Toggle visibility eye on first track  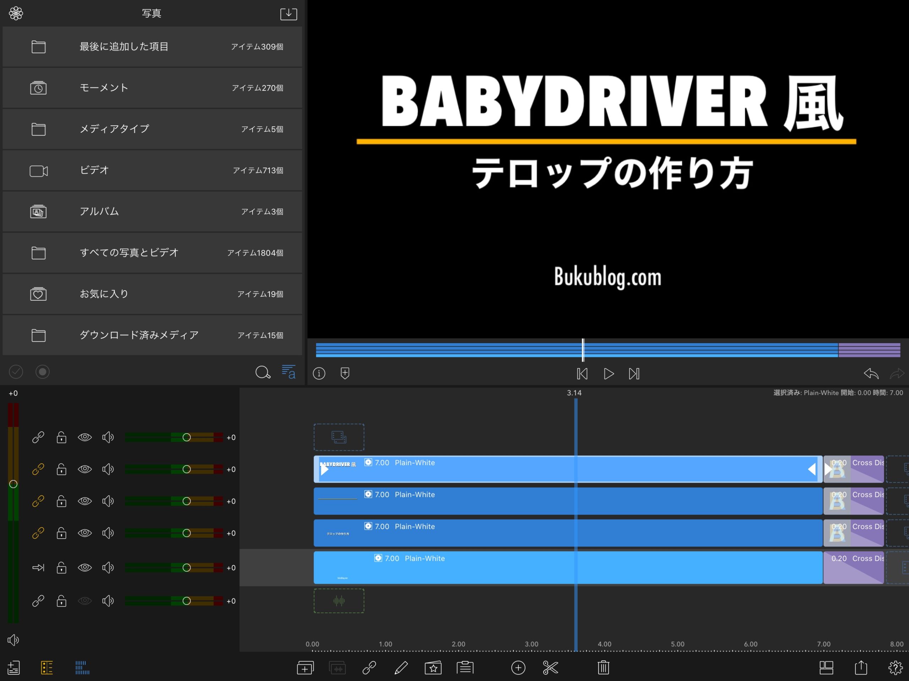click(x=85, y=437)
